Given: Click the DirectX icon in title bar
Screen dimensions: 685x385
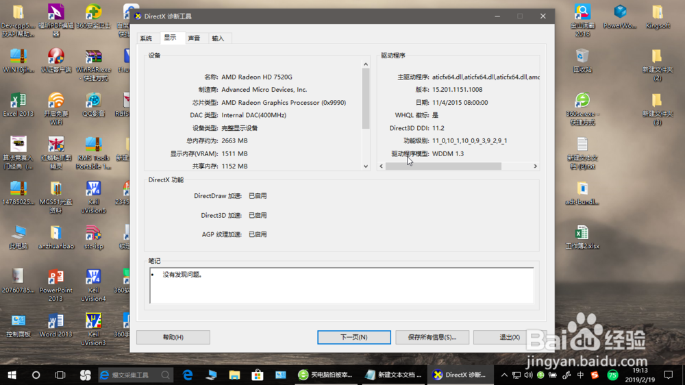Looking at the screenshot, I should [138, 16].
